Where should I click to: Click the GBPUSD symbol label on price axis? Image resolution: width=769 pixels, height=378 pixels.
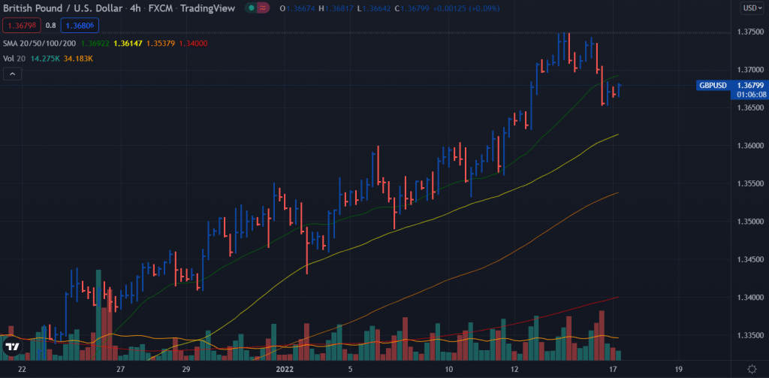[x=713, y=86]
